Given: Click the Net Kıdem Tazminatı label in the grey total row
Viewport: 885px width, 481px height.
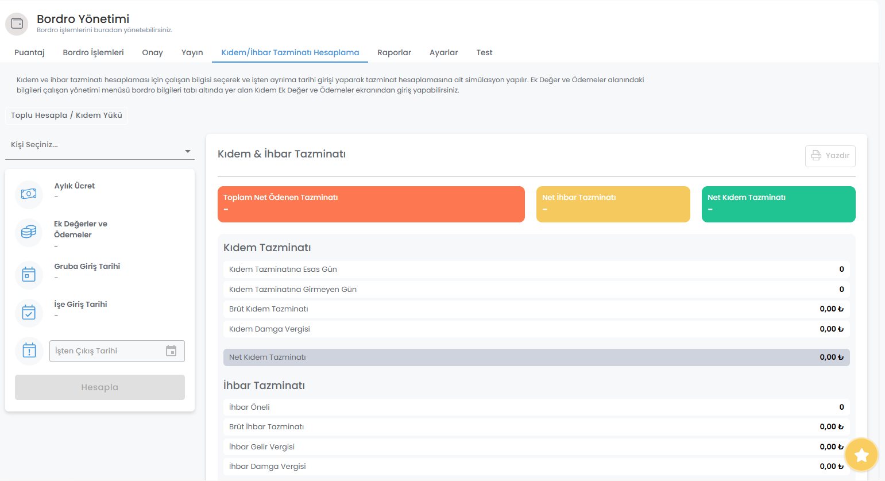Looking at the screenshot, I should [268, 357].
